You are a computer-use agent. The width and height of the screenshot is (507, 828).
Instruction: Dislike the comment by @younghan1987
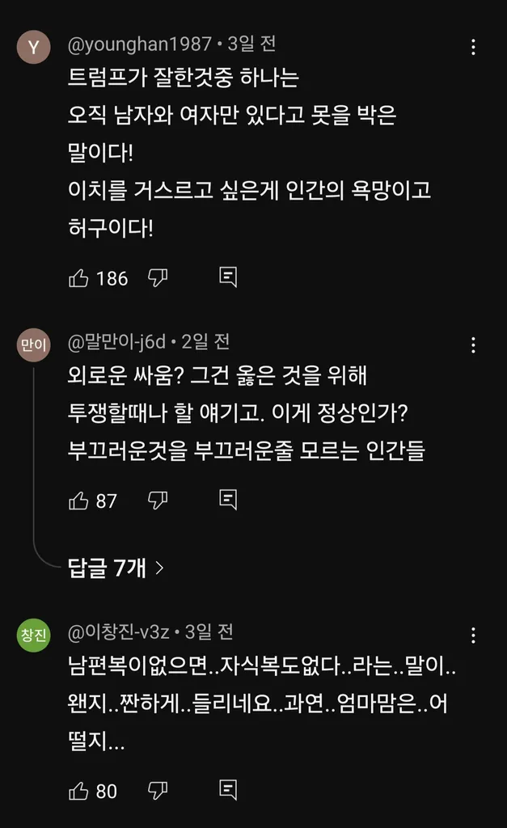158,278
